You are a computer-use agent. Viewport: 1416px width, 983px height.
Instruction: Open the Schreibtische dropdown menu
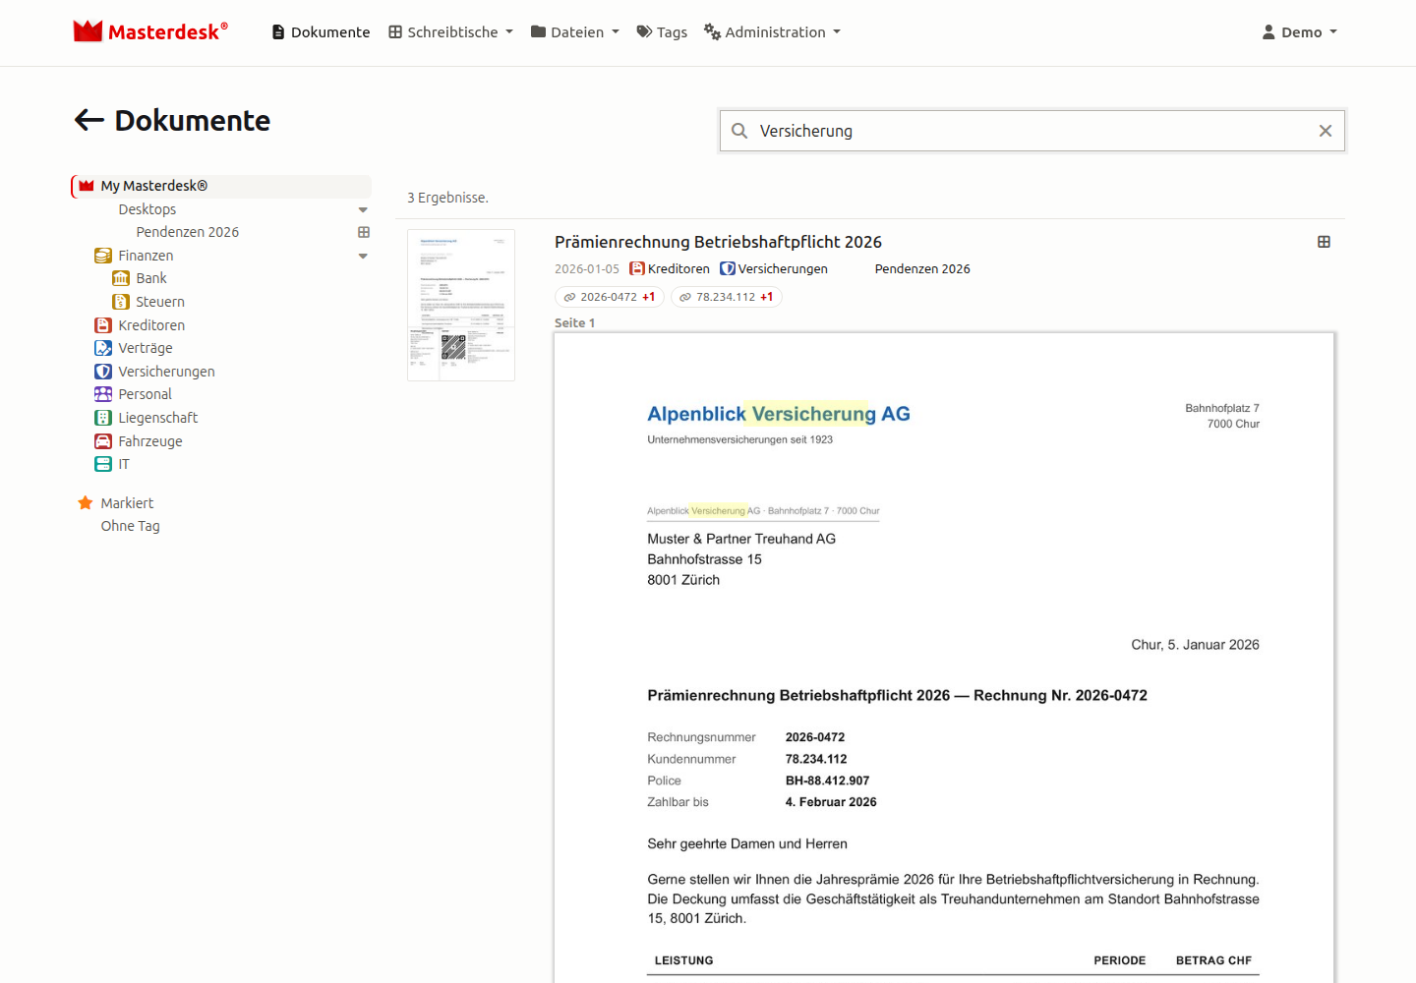coord(450,32)
